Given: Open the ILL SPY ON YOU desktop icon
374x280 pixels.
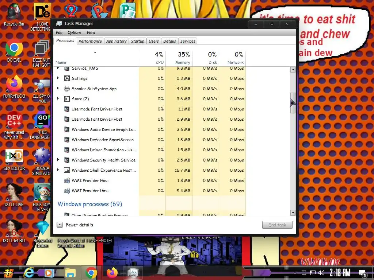Looking at the screenshot, I should coord(42,91).
